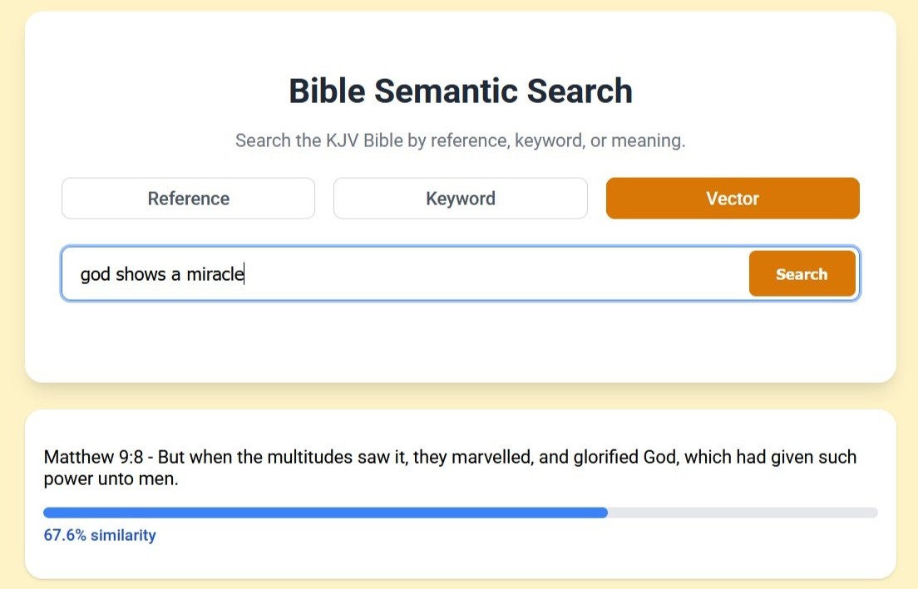918x589 pixels.
Task: Click the result card's verse text
Action: tap(449, 456)
